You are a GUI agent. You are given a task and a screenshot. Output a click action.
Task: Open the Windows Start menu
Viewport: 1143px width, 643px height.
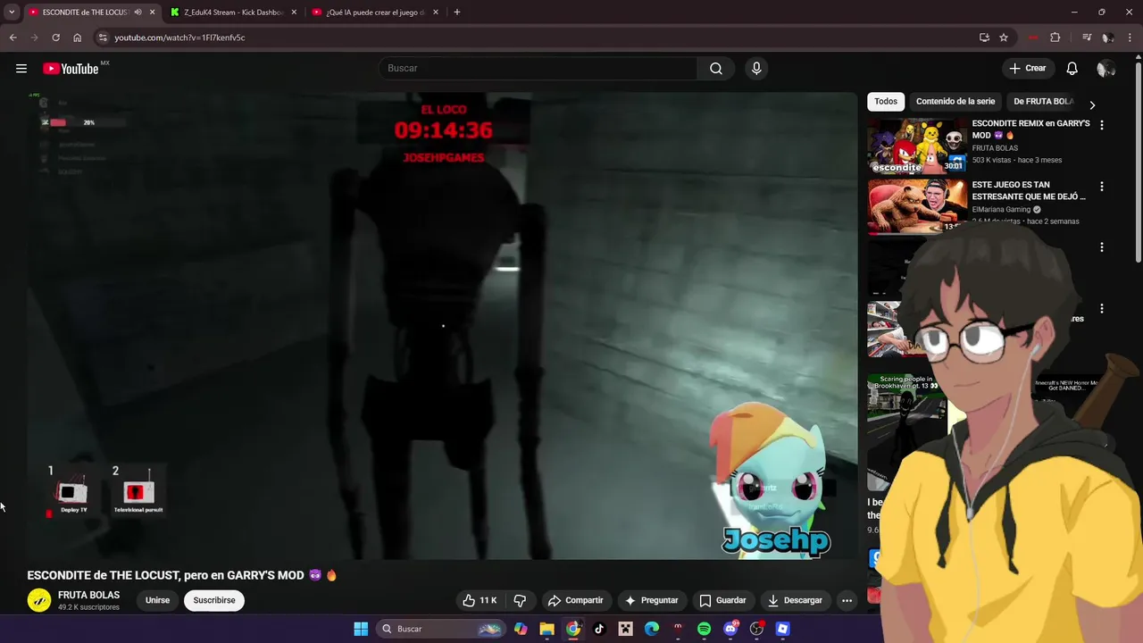361,629
